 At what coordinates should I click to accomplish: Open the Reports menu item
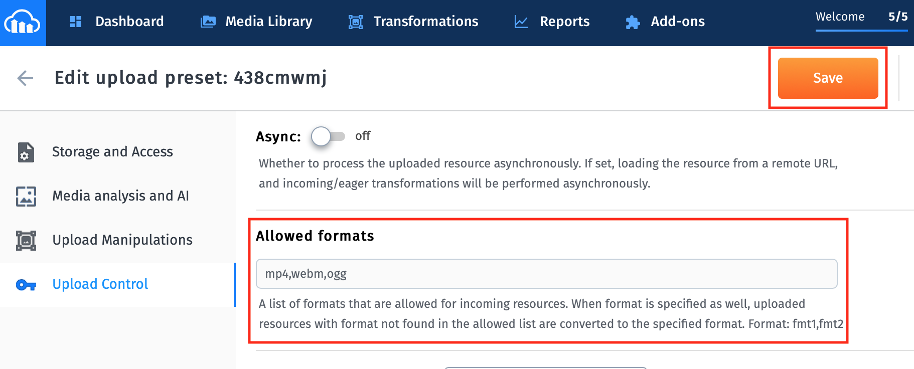(564, 22)
